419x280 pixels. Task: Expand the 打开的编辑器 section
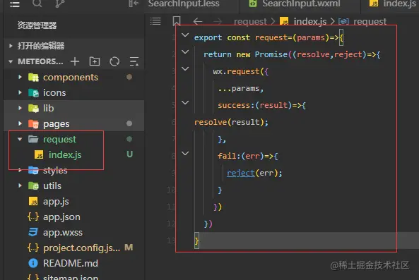point(11,46)
